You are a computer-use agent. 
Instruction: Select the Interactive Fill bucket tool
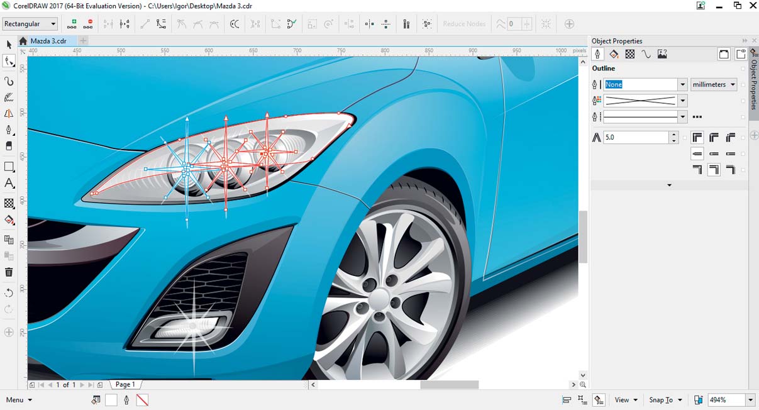[x=9, y=220]
